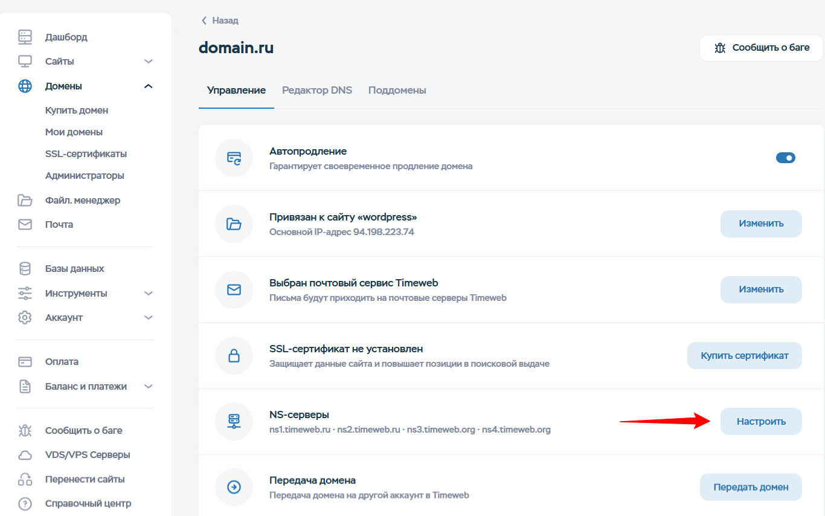
Task: Toggle the Автопродление switch off
Action: coord(786,158)
